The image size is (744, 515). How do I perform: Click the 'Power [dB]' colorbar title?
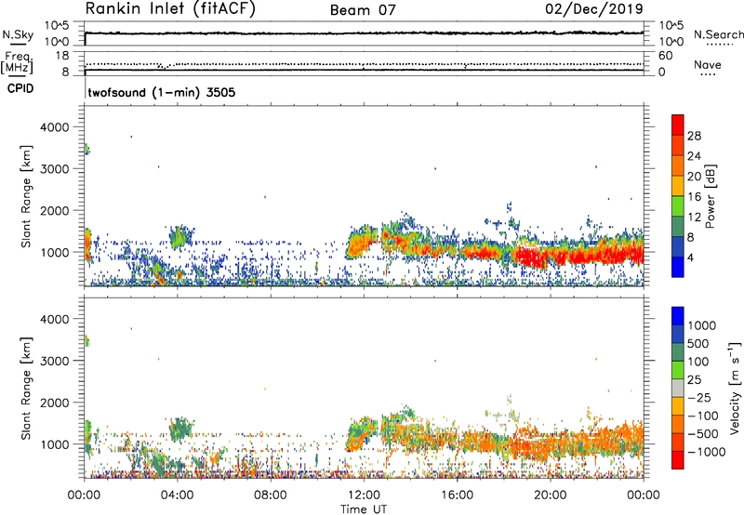coord(710,196)
